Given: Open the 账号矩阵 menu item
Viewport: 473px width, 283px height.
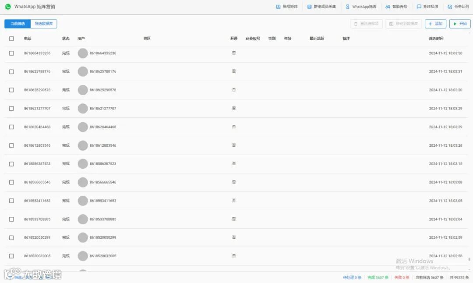Looking at the screenshot, I should coord(287,6).
